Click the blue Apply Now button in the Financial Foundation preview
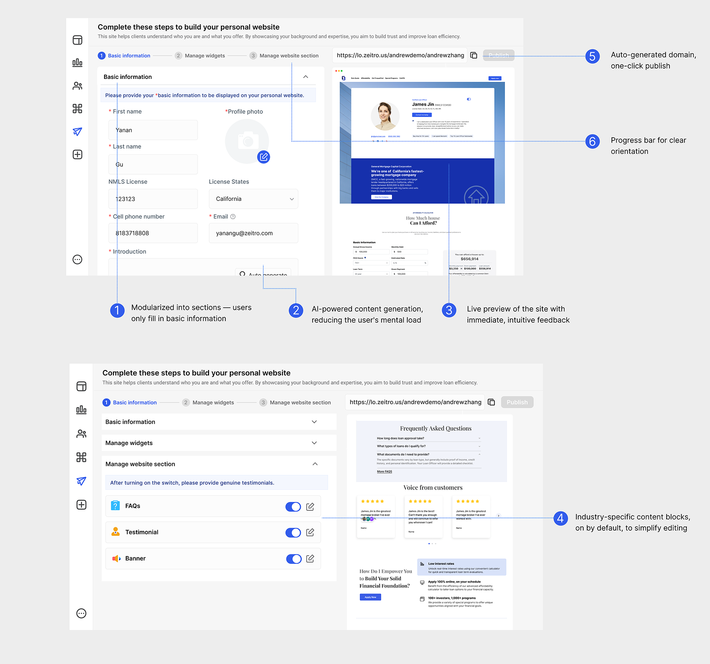Image resolution: width=710 pixels, height=664 pixels. (370, 597)
